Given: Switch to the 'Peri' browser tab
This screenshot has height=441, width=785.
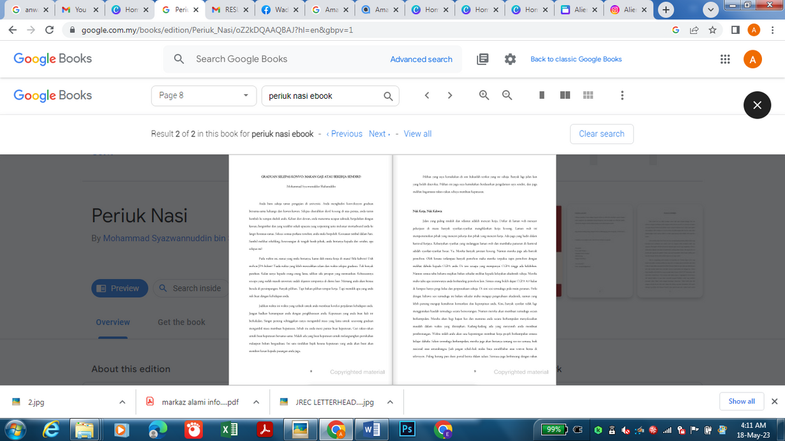Looking at the screenshot, I should pyautogui.click(x=181, y=10).
